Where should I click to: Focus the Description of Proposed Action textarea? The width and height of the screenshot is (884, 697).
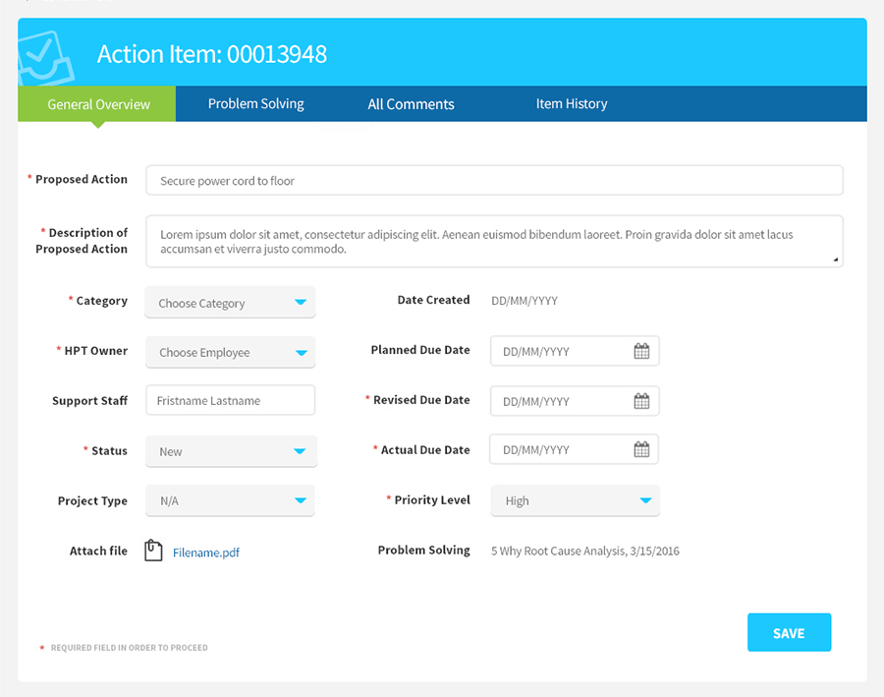coord(493,242)
